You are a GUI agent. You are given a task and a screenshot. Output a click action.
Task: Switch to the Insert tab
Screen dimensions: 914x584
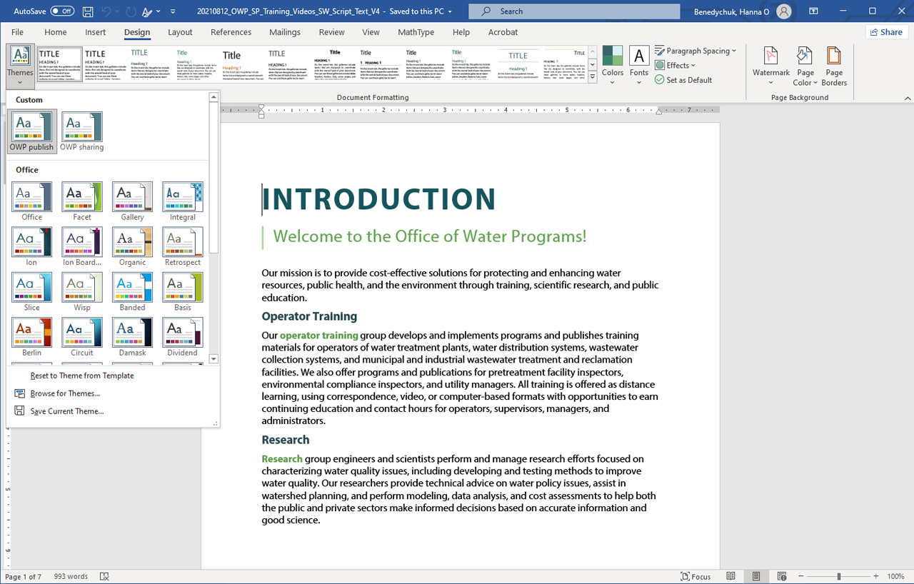[95, 32]
